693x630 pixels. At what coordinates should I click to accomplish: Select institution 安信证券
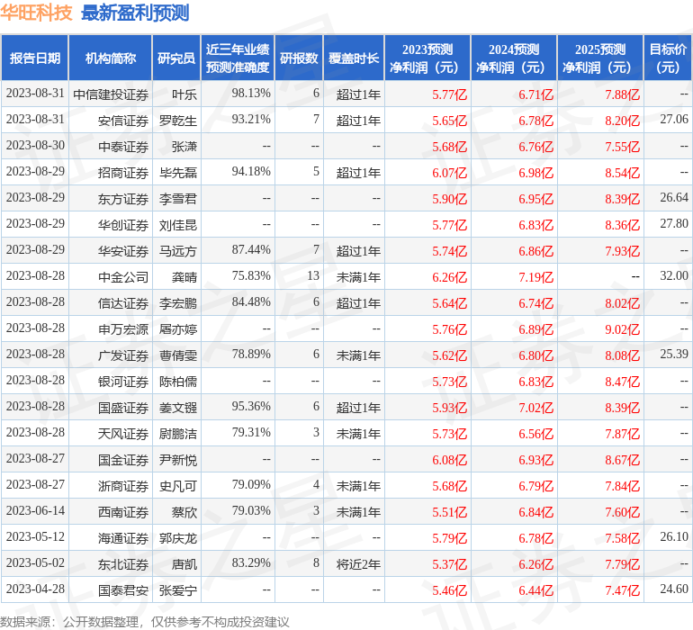click(x=123, y=121)
